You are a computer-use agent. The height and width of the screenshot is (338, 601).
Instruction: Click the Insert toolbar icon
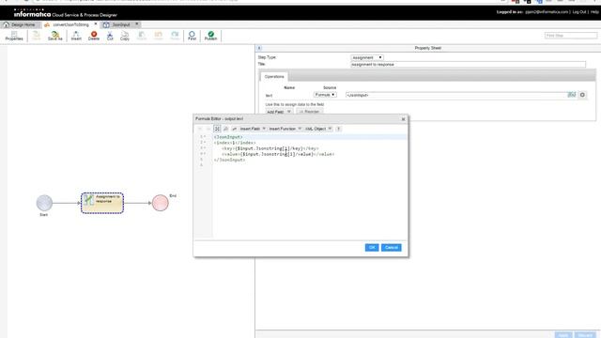pyautogui.click(x=76, y=36)
